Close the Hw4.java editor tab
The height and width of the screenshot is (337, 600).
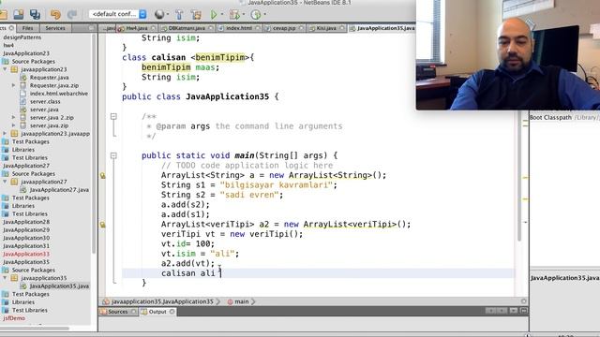click(153, 28)
